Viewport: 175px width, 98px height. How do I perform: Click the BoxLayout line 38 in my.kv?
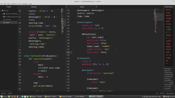(88, 70)
